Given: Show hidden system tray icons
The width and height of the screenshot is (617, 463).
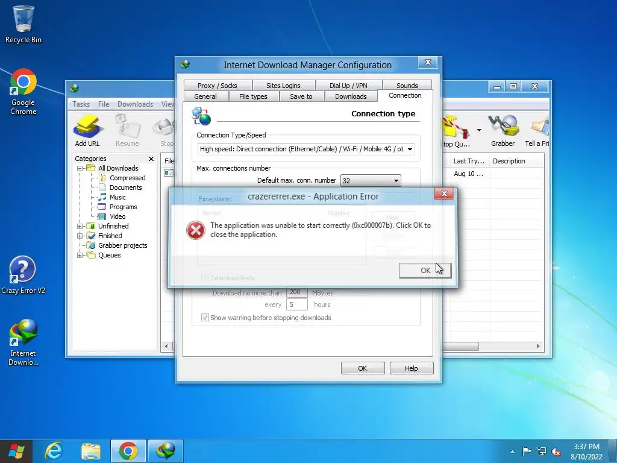Looking at the screenshot, I should (512, 452).
